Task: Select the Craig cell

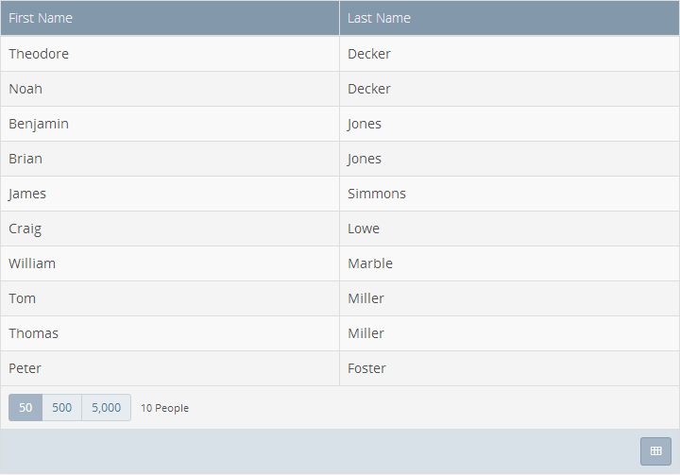Action: [170, 229]
